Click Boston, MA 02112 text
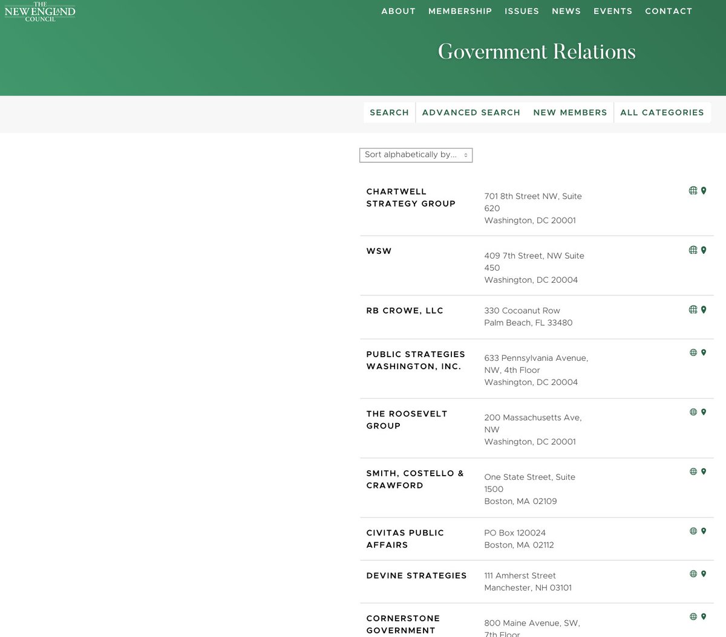Viewport: 726px width, 637px height. 519,545
